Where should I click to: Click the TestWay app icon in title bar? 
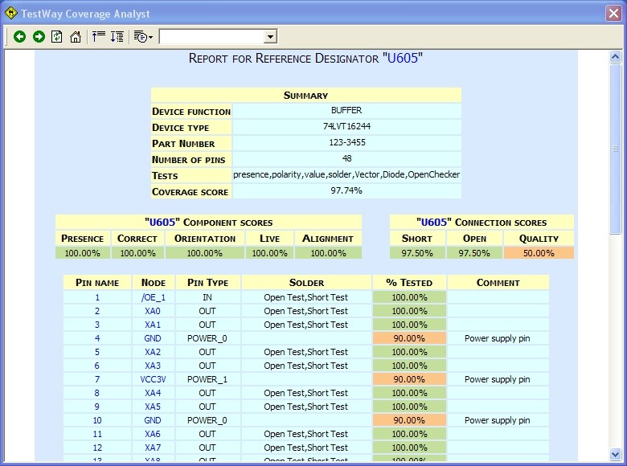click(11, 13)
